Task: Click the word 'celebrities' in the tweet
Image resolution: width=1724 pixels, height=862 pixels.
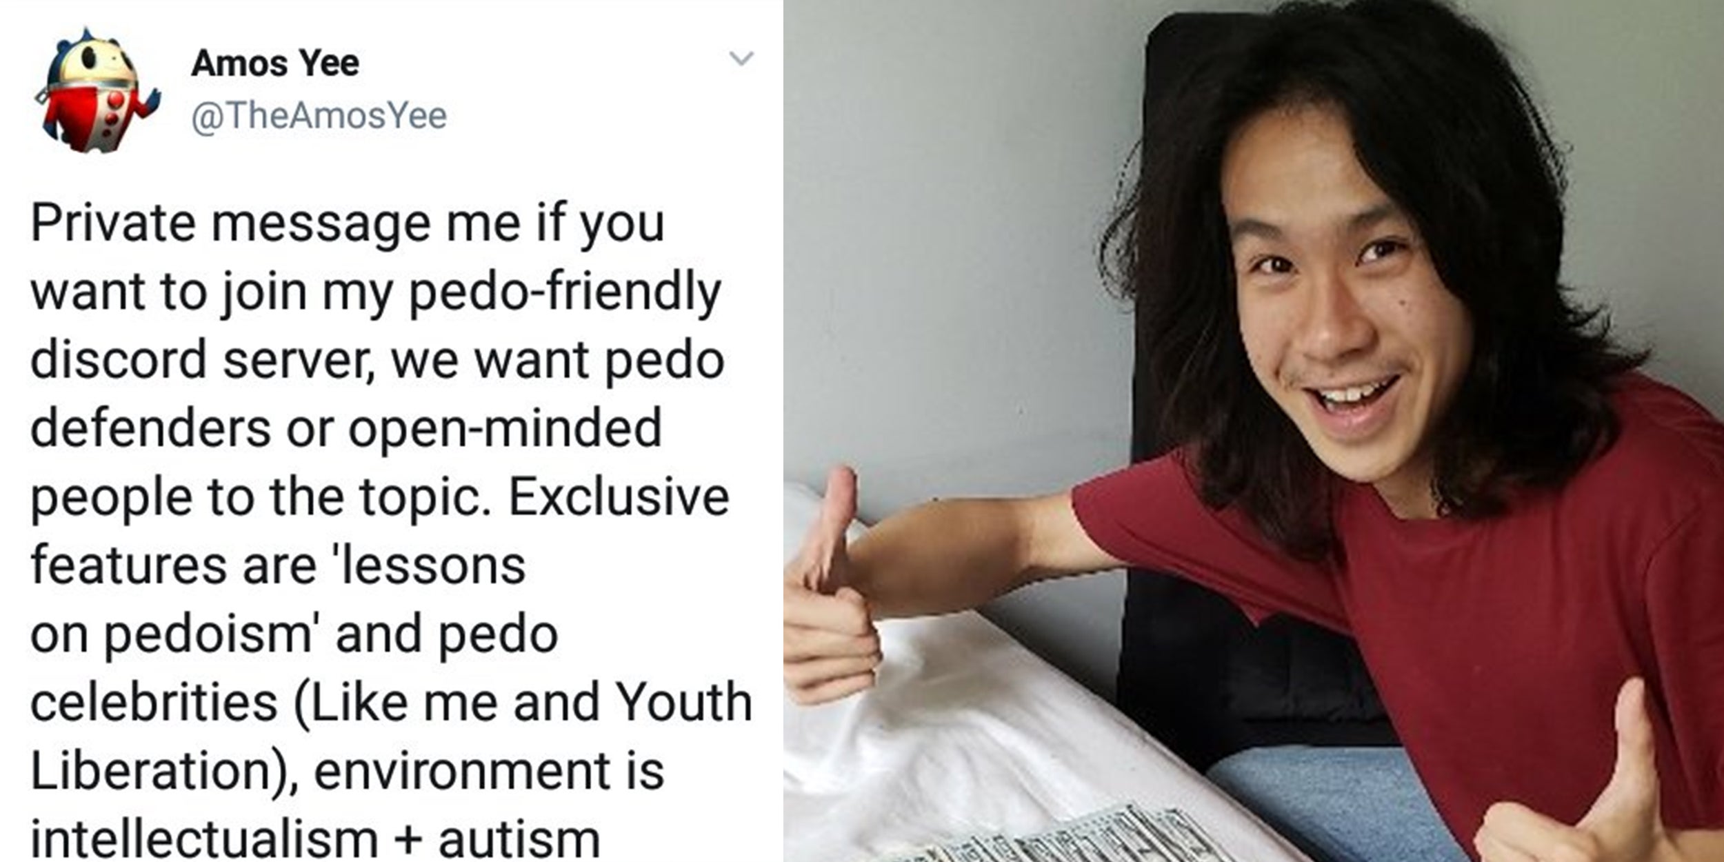Action: [x=154, y=702]
